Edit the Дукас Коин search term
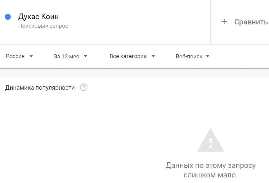This screenshot has width=269, height=183. pos(38,16)
